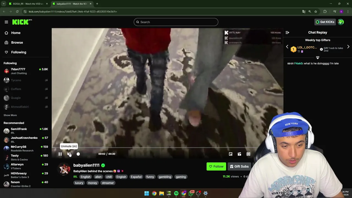Unmute the video with the speaker icon
The width and height of the screenshot is (352, 198).
point(69,154)
